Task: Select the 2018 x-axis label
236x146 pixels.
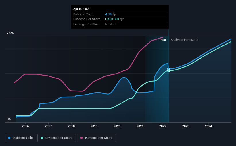Action: click(x=71, y=126)
